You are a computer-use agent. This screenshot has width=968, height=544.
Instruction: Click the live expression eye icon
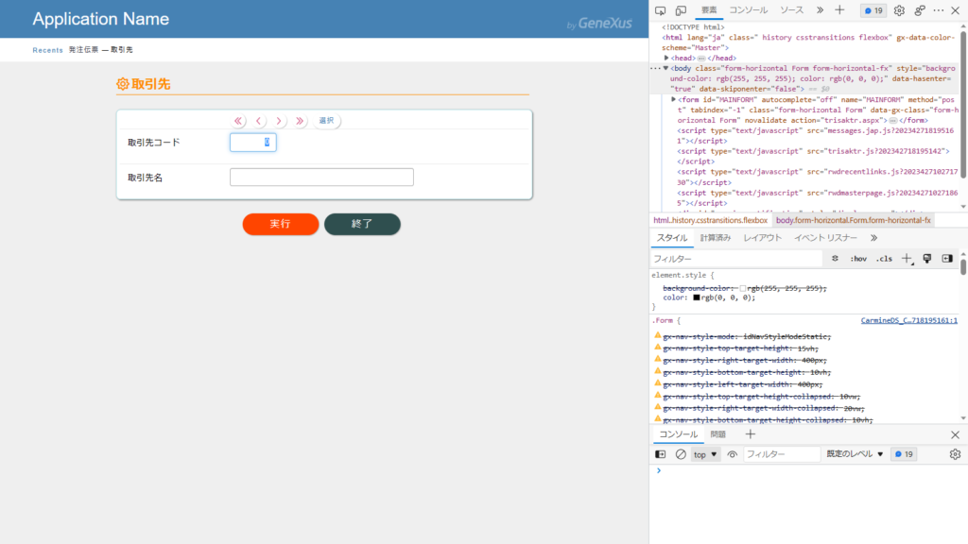pyautogui.click(x=733, y=454)
